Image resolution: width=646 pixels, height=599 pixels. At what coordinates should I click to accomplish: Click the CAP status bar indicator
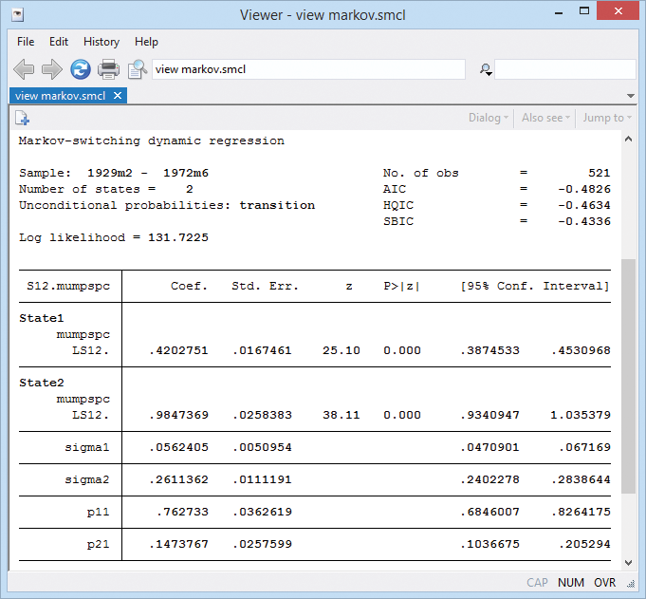[537, 583]
